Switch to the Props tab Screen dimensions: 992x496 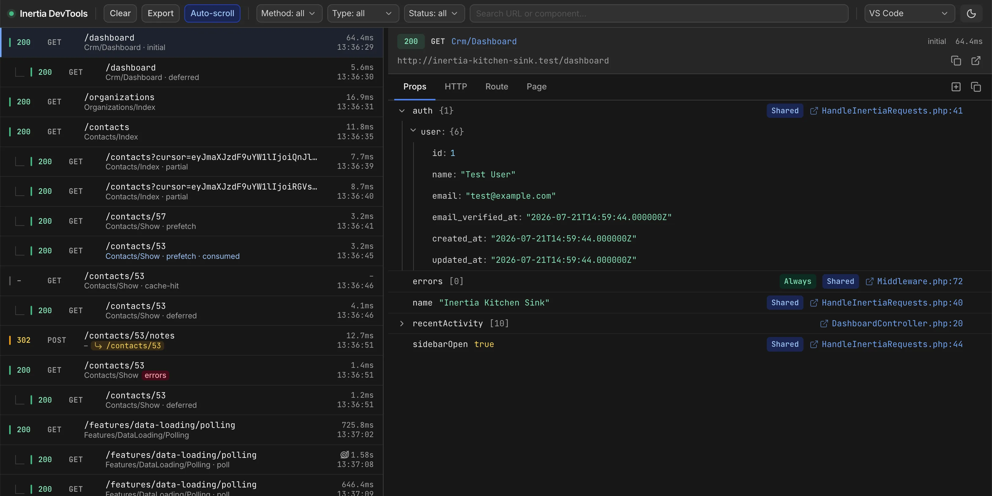pyautogui.click(x=415, y=87)
